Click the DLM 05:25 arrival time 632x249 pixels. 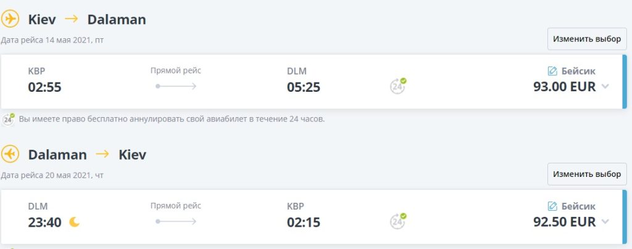coord(304,87)
